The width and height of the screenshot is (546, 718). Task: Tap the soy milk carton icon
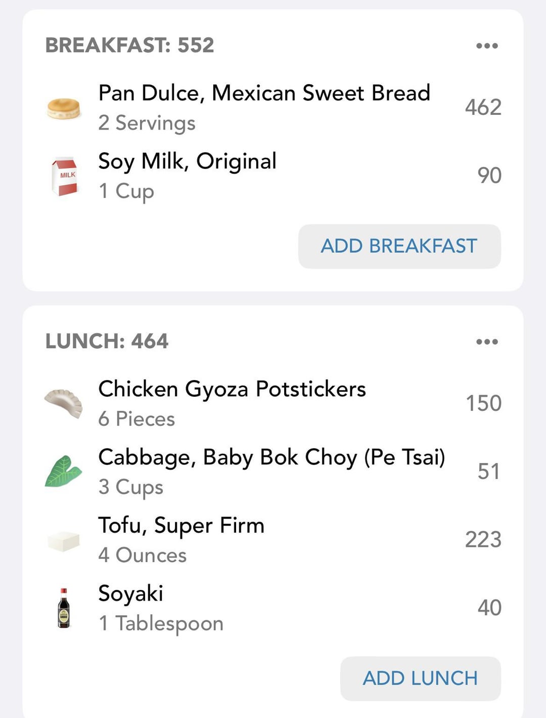coord(64,176)
